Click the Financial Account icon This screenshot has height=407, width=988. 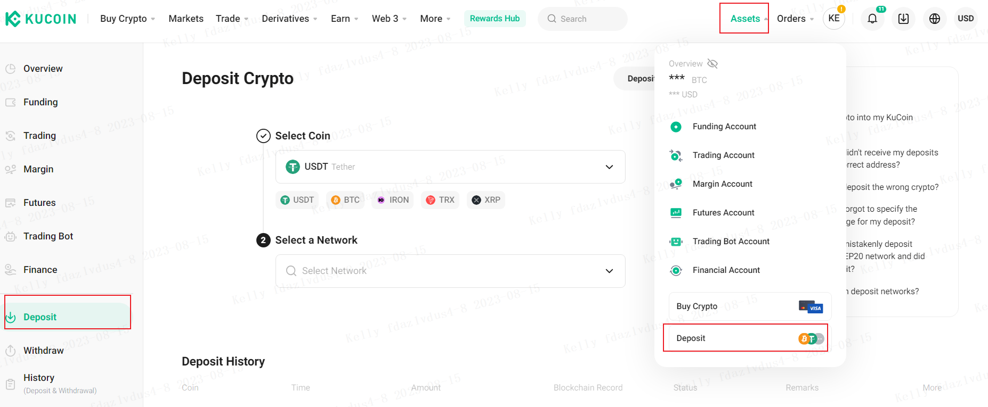676,270
